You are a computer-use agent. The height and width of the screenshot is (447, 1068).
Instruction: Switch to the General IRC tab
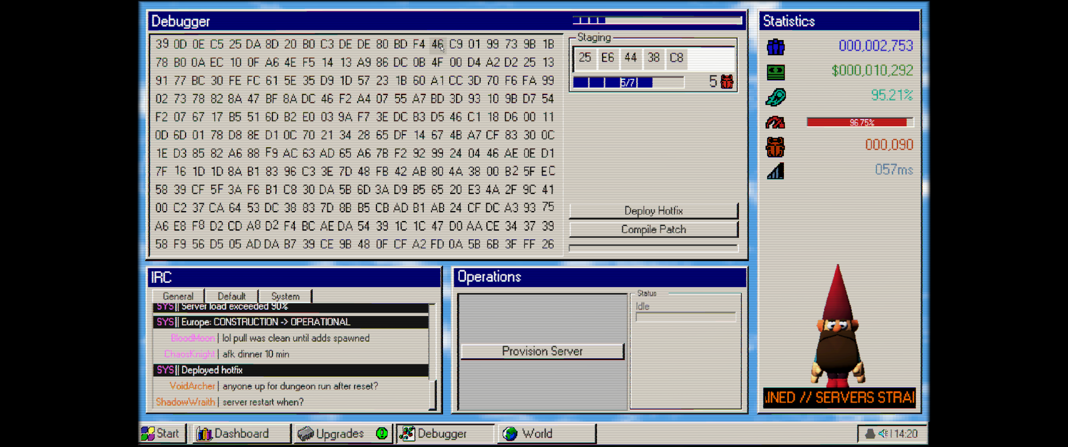178,296
